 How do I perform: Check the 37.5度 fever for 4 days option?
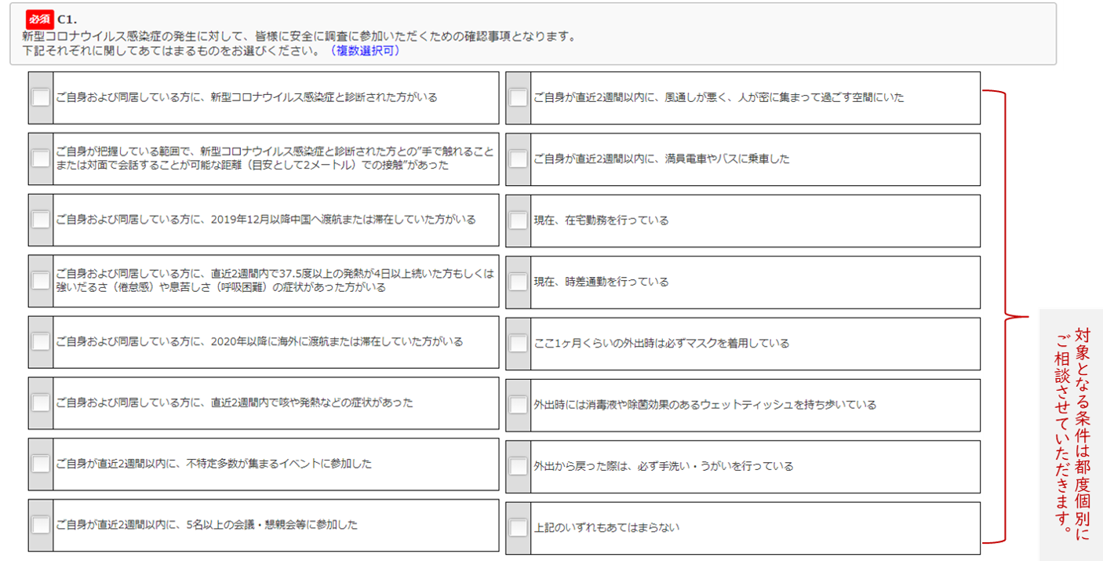(x=41, y=281)
